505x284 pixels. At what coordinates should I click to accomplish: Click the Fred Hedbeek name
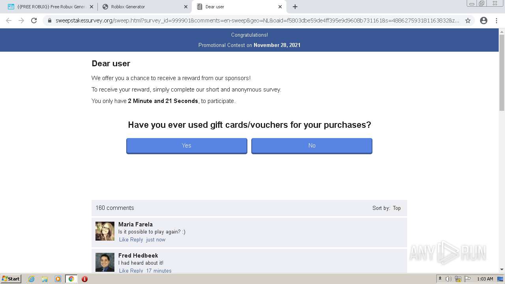[x=138, y=255]
